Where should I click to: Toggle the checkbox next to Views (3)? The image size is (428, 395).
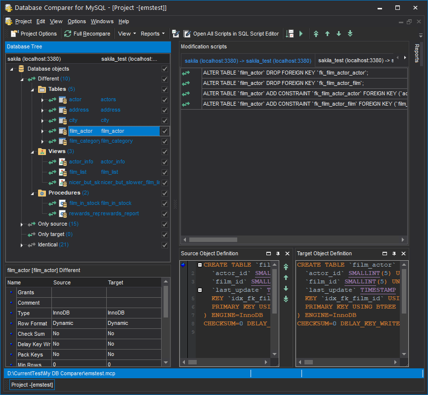tap(165, 152)
